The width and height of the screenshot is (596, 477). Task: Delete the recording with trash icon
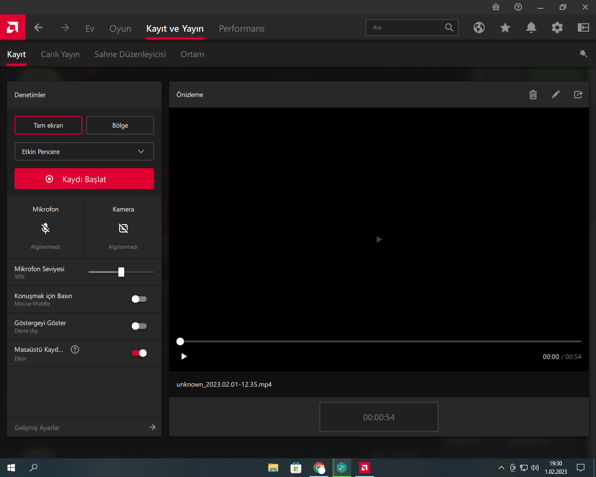click(x=533, y=95)
